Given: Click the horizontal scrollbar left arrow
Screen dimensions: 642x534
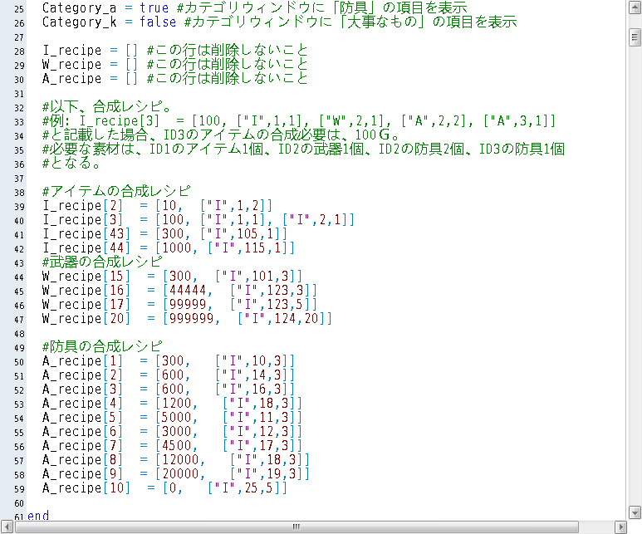Looking at the screenshot, I should click(x=7, y=527).
